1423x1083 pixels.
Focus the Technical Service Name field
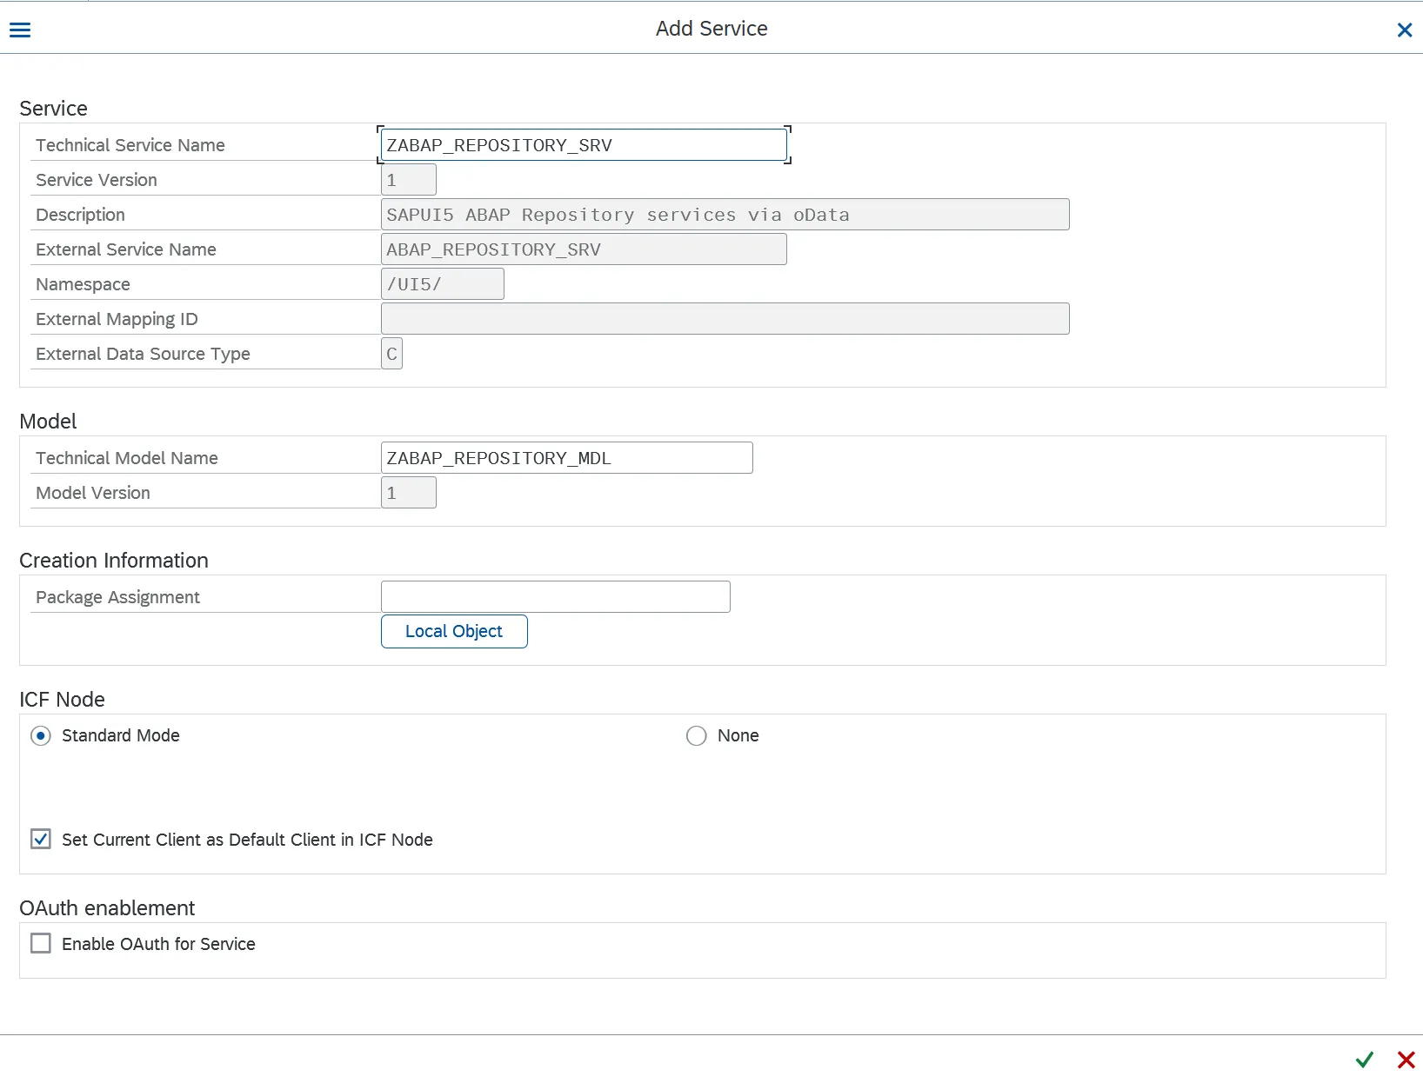point(583,145)
